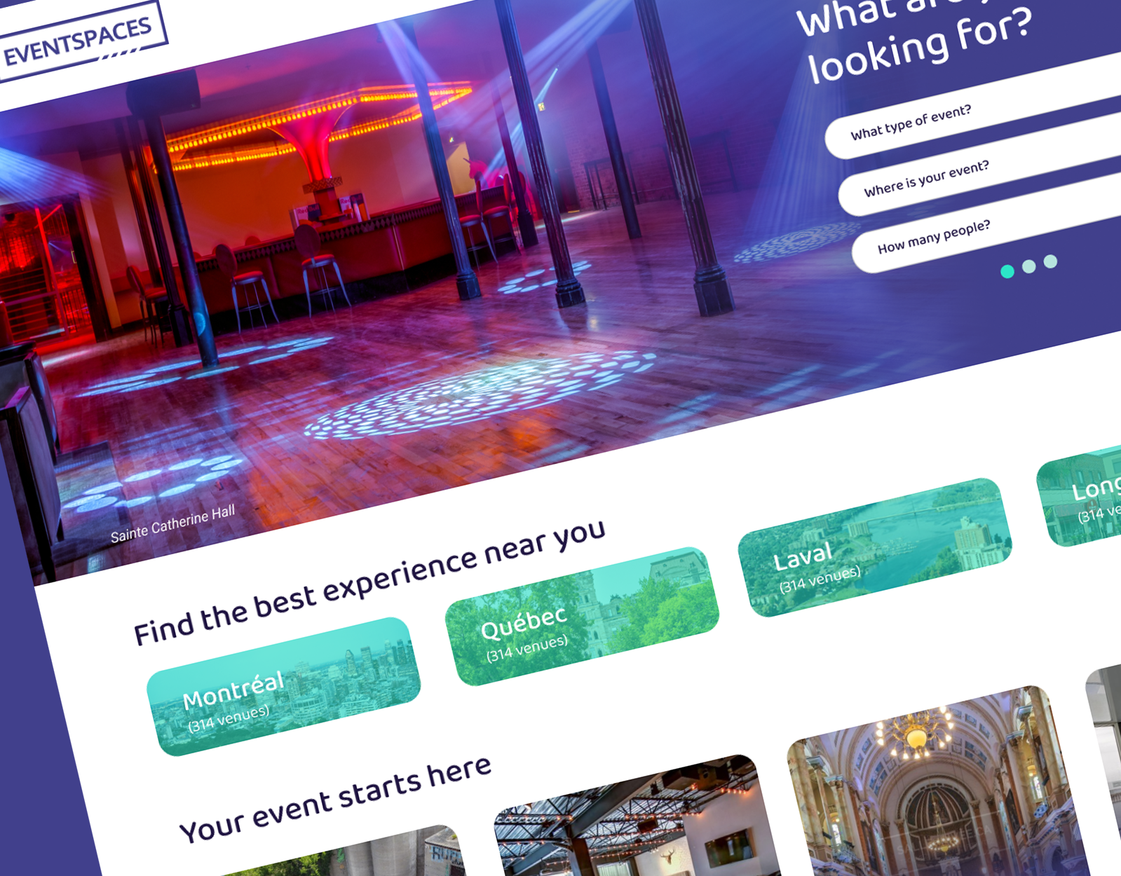
Task: Open the outdoor silo venue photo
Action: click(365, 854)
